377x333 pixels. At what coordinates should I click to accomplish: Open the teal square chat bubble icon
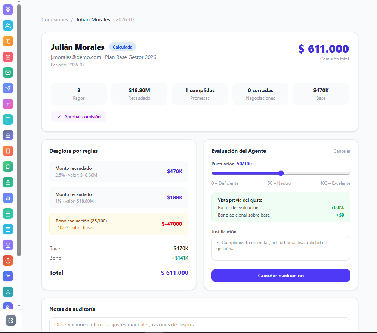8,120
